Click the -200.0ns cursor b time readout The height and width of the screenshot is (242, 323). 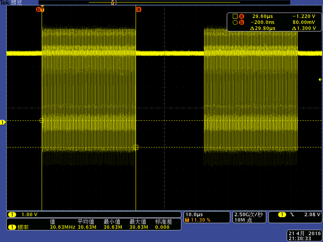[x=263, y=22]
